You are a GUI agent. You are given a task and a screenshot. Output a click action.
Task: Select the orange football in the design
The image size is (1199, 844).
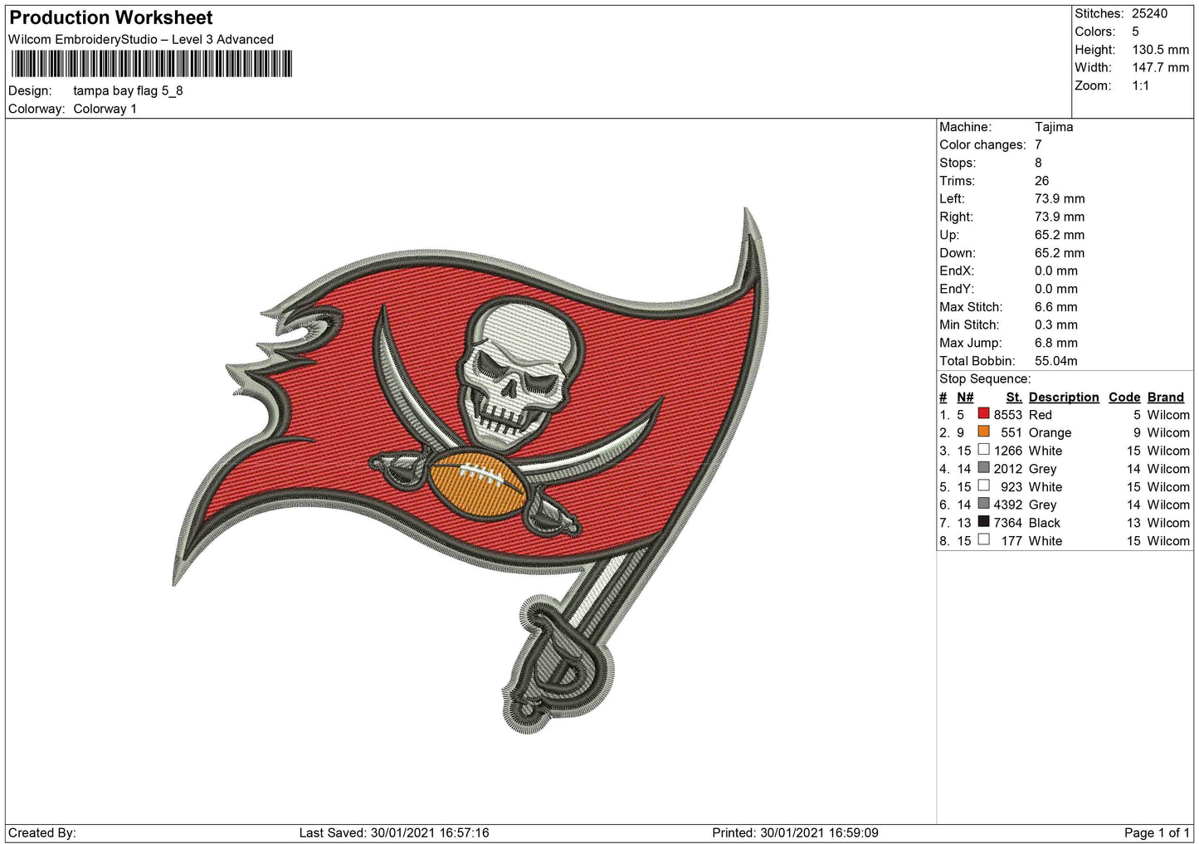point(477,484)
